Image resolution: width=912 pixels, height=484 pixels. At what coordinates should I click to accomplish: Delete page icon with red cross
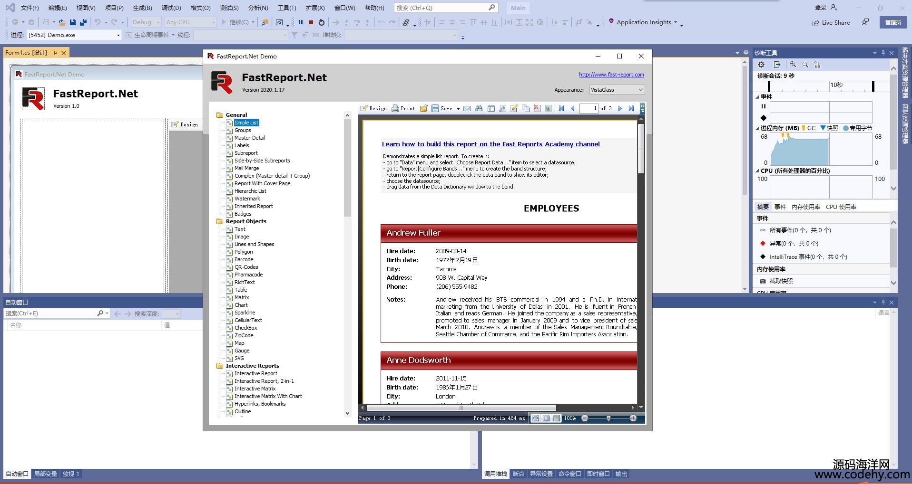click(537, 108)
